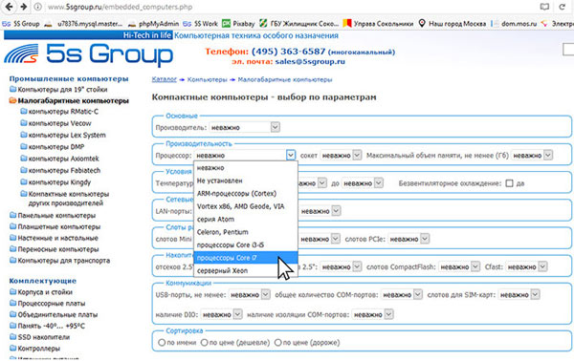This screenshot has height=361, width=574.
Task: Open the phpMyAdmin bookmark
Action: (x=154, y=24)
